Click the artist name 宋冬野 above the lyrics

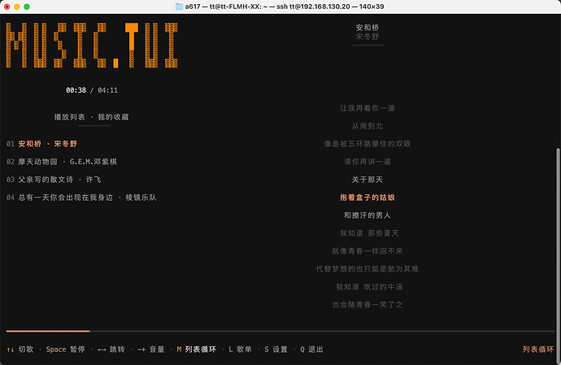click(x=367, y=37)
